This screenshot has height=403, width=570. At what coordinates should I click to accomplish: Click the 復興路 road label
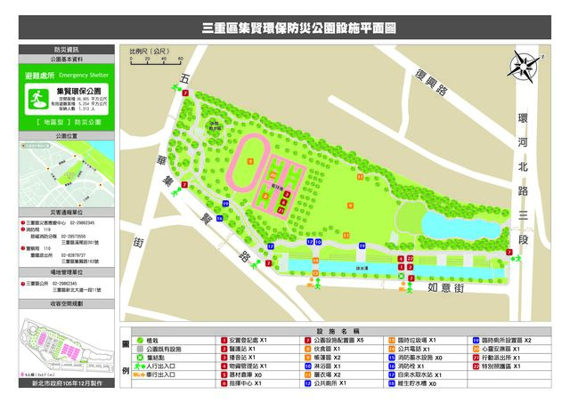(431, 83)
